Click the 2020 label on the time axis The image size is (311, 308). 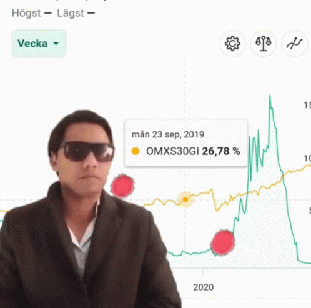coord(203,287)
